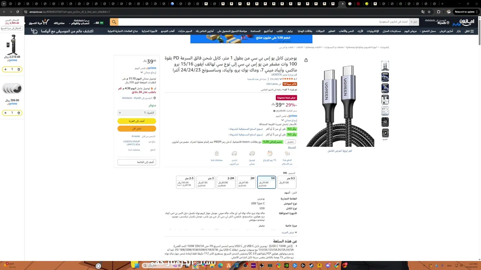The width and height of the screenshot is (481, 270).
Task: Click the cash on delivery icon
Action: tap(287, 153)
